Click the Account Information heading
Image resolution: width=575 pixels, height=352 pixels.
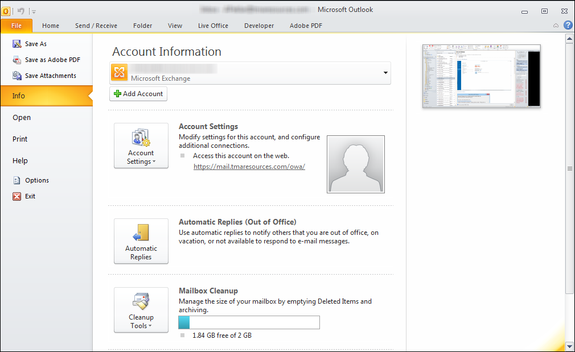point(167,52)
